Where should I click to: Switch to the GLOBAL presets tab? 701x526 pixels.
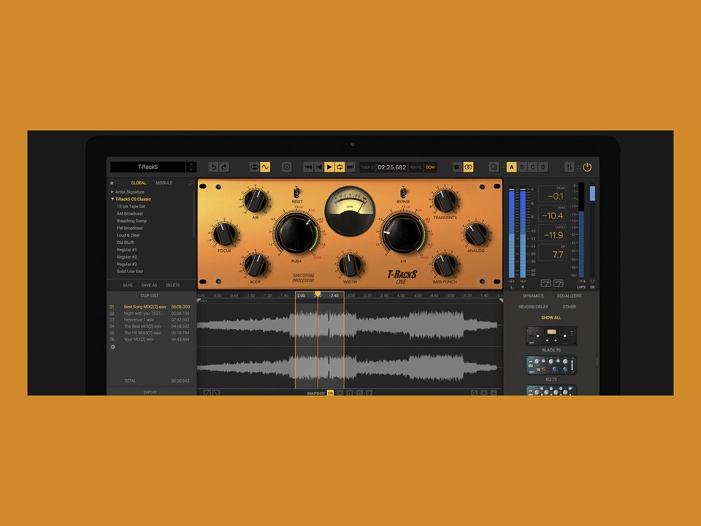tap(139, 183)
